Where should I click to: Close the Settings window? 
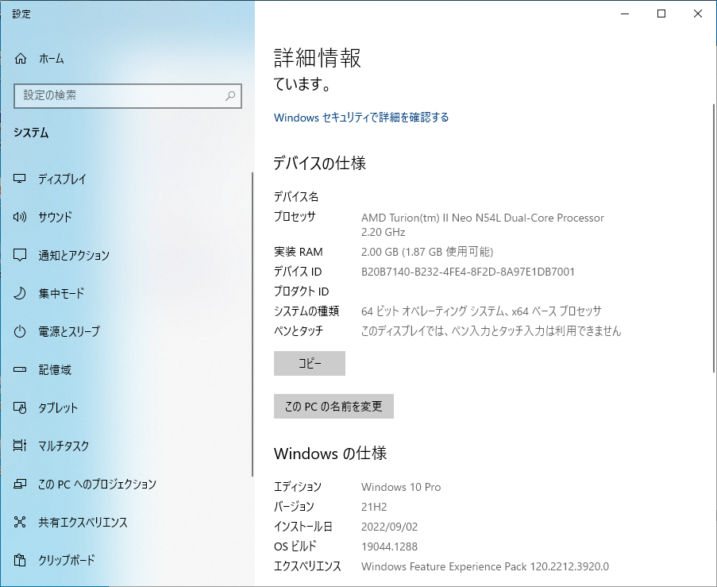(698, 14)
